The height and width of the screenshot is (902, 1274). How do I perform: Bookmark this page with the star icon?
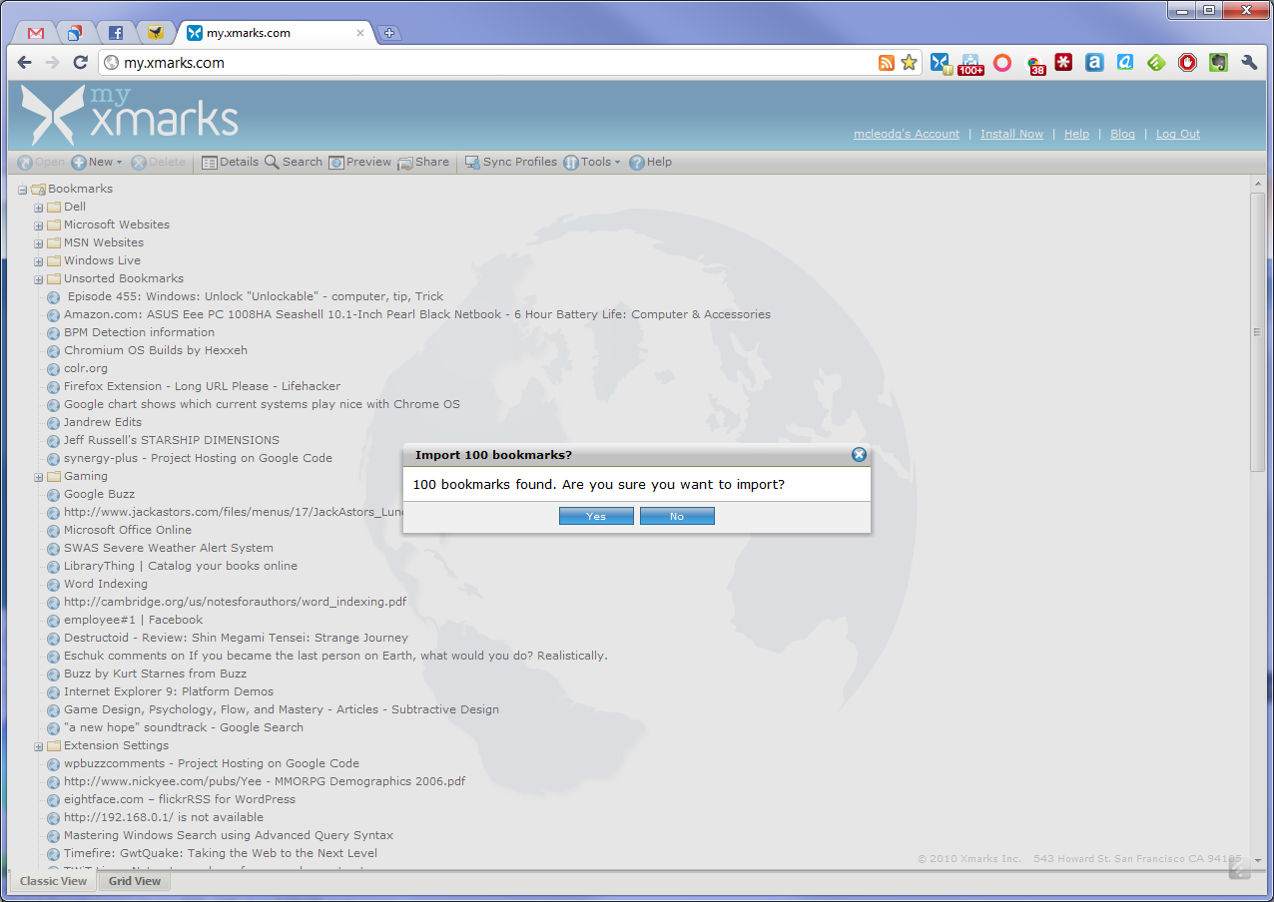909,63
